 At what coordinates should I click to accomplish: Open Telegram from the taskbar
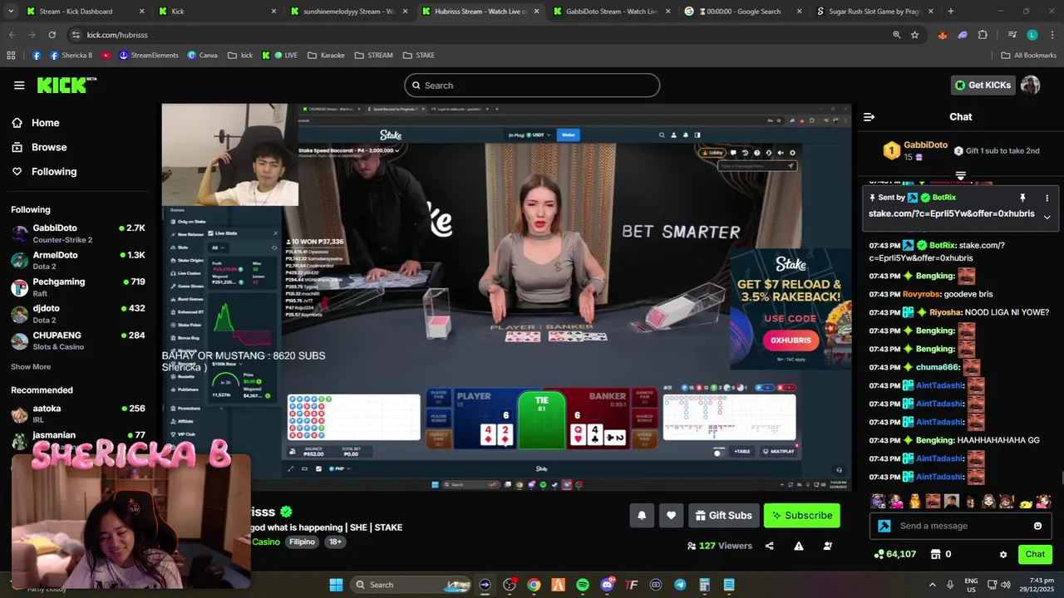pyautogui.click(x=680, y=585)
